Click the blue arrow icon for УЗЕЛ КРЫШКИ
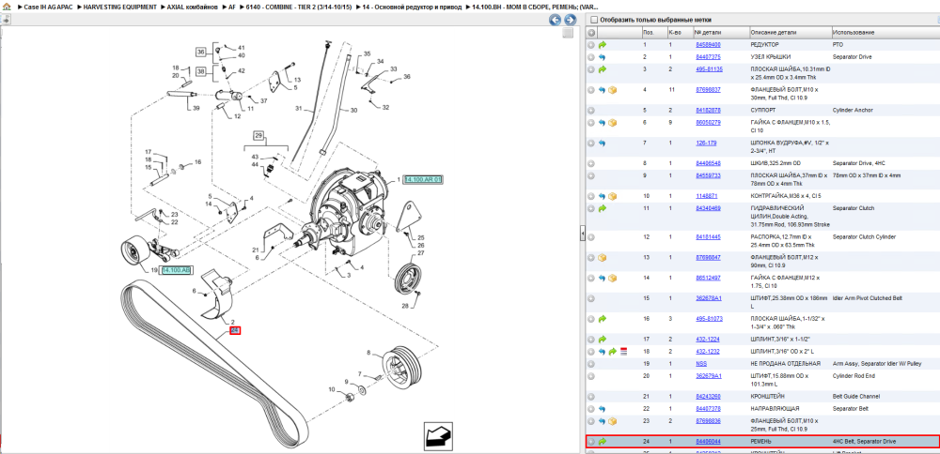This screenshot has width=940, height=454. (x=603, y=57)
